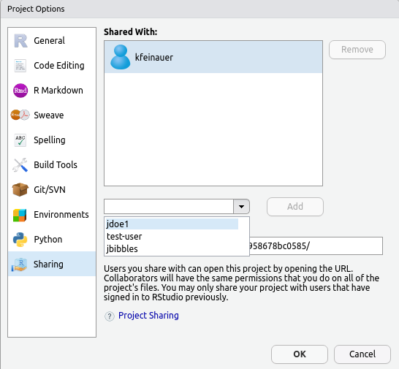Switch to Code Editing options
This screenshot has height=369, width=399.
(x=52, y=66)
